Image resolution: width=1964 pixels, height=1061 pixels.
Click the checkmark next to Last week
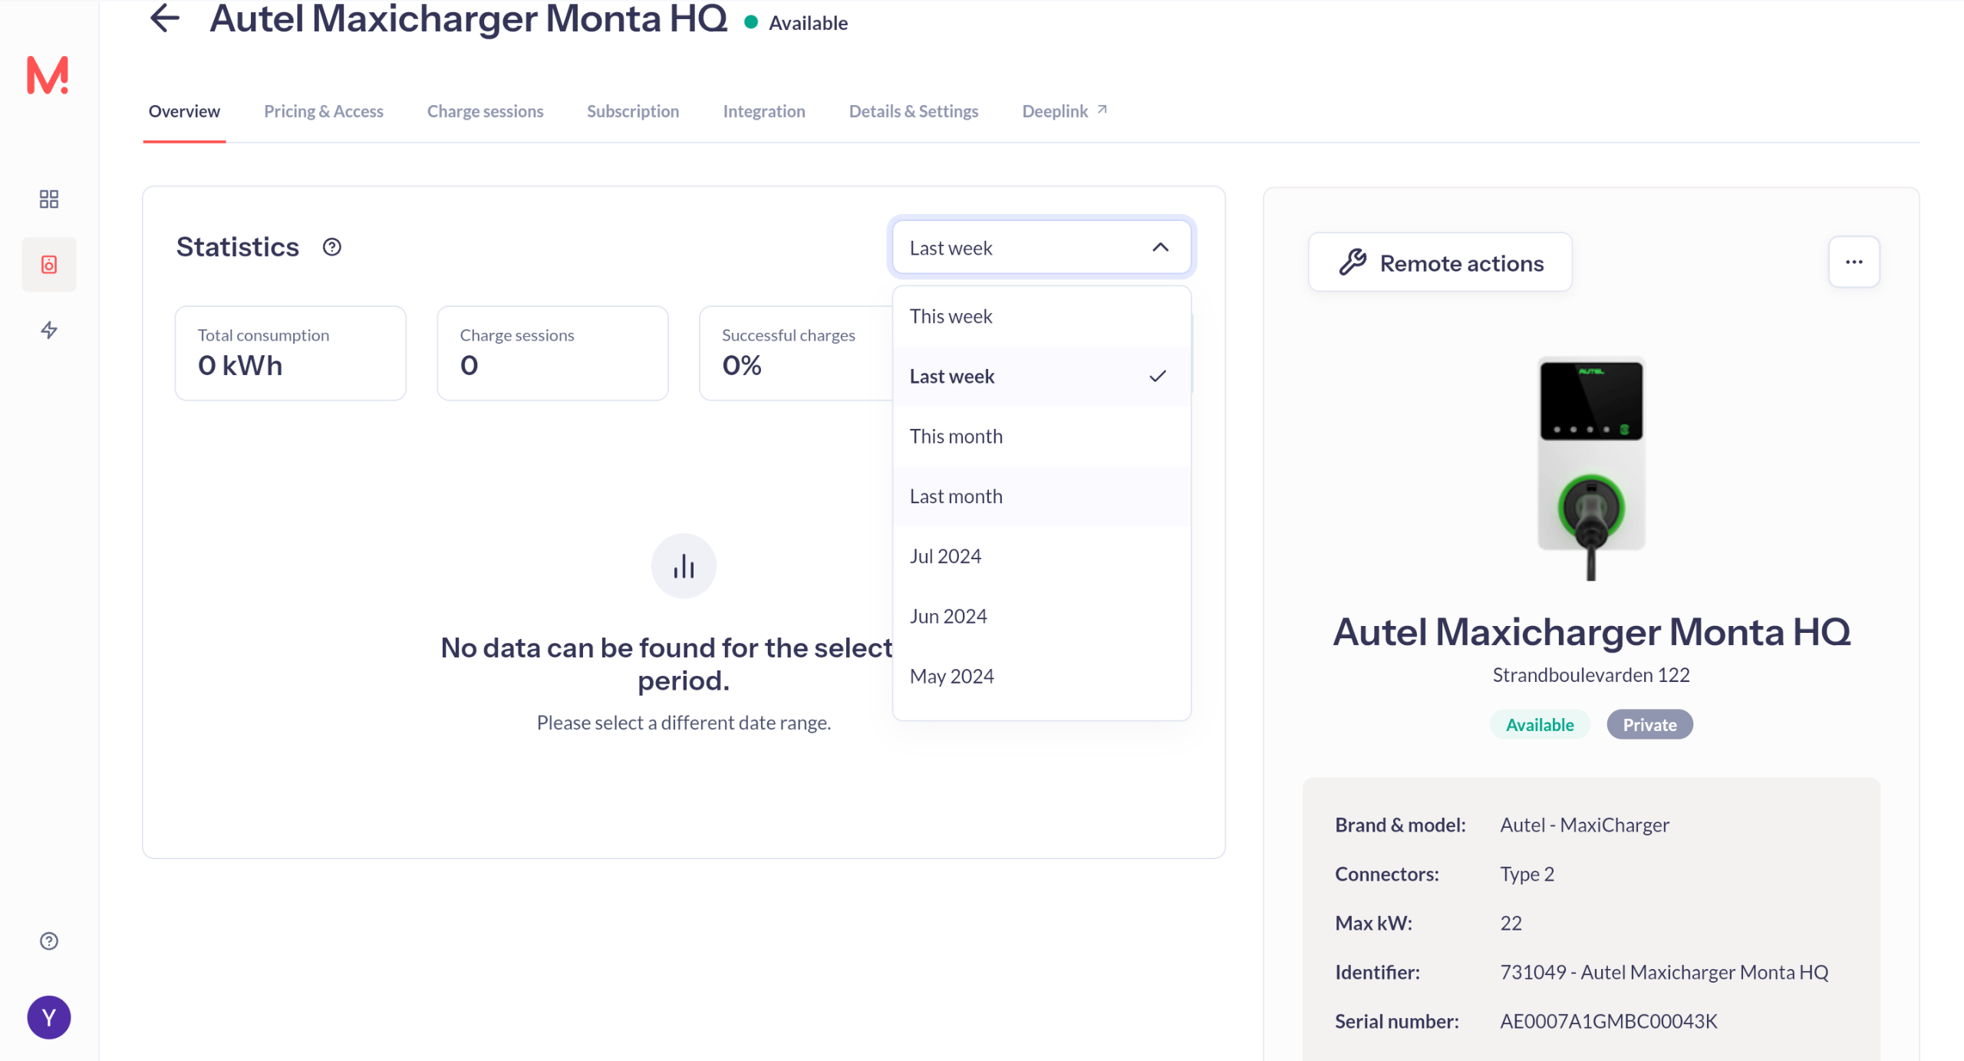pos(1158,376)
